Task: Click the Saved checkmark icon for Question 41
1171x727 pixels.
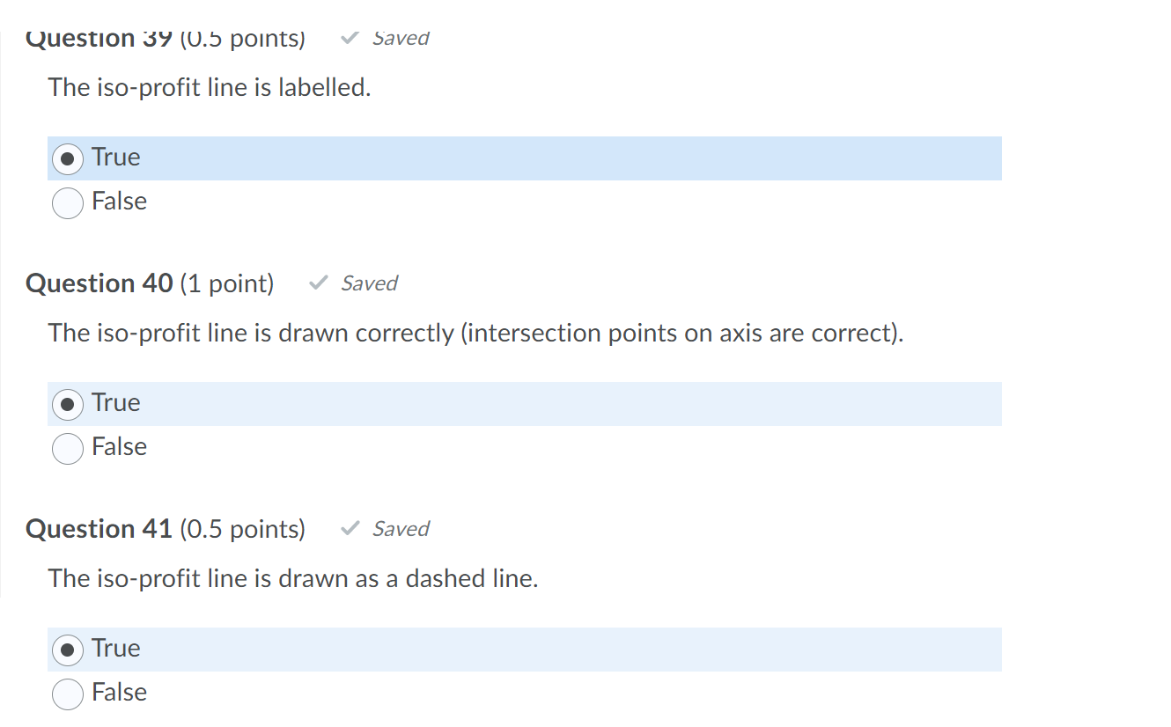Action: pos(350,528)
